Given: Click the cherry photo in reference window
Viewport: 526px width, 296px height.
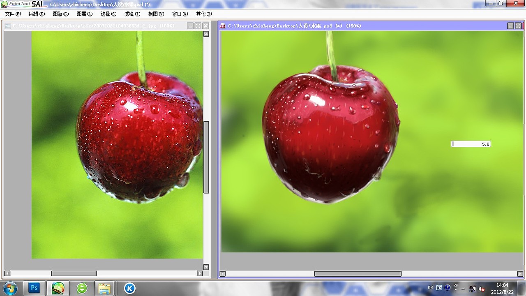Looking at the screenshot, I should [139, 137].
